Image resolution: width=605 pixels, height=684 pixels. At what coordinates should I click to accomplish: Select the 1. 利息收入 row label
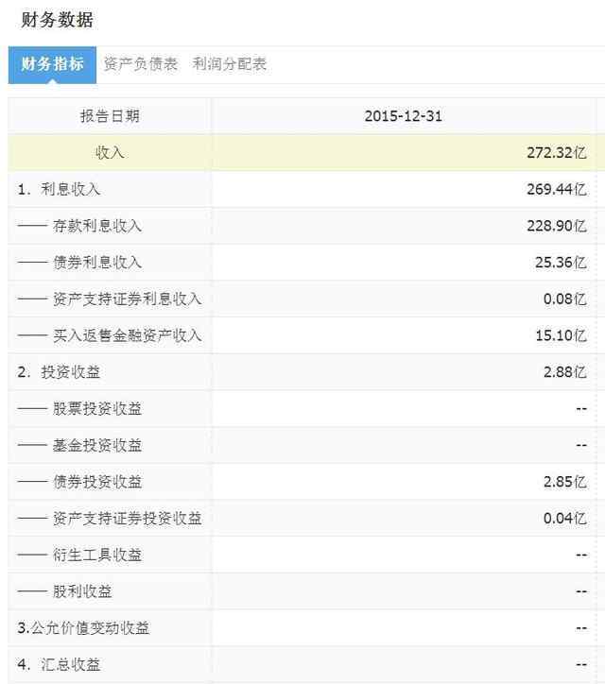coord(59,189)
